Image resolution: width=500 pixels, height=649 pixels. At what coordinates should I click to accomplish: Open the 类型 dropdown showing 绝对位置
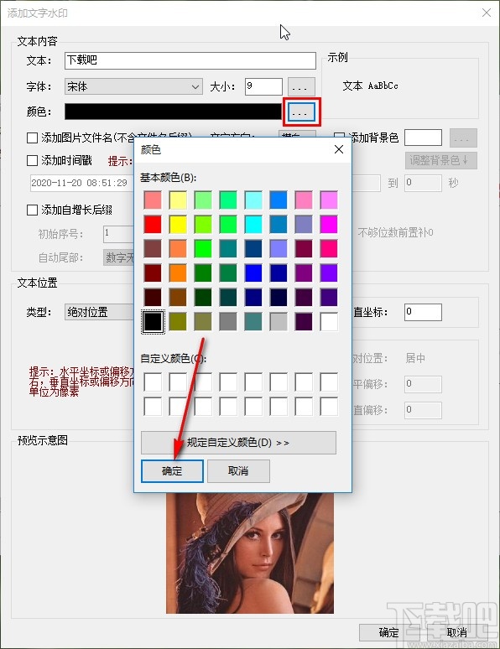point(100,312)
